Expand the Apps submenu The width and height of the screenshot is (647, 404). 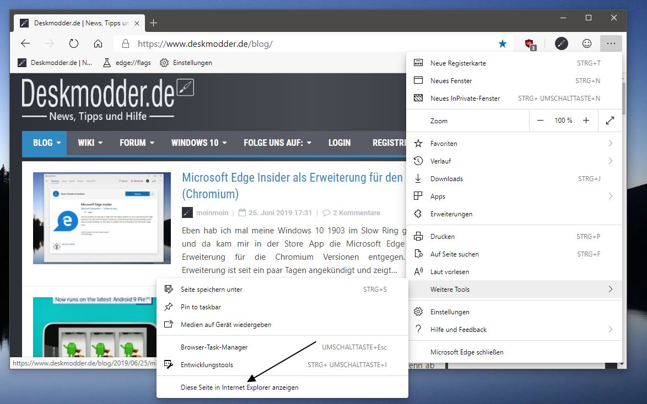coord(514,196)
